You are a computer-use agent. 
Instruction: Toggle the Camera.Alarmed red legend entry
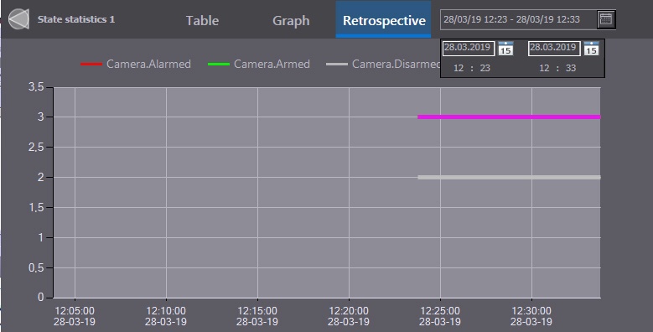[136, 65]
